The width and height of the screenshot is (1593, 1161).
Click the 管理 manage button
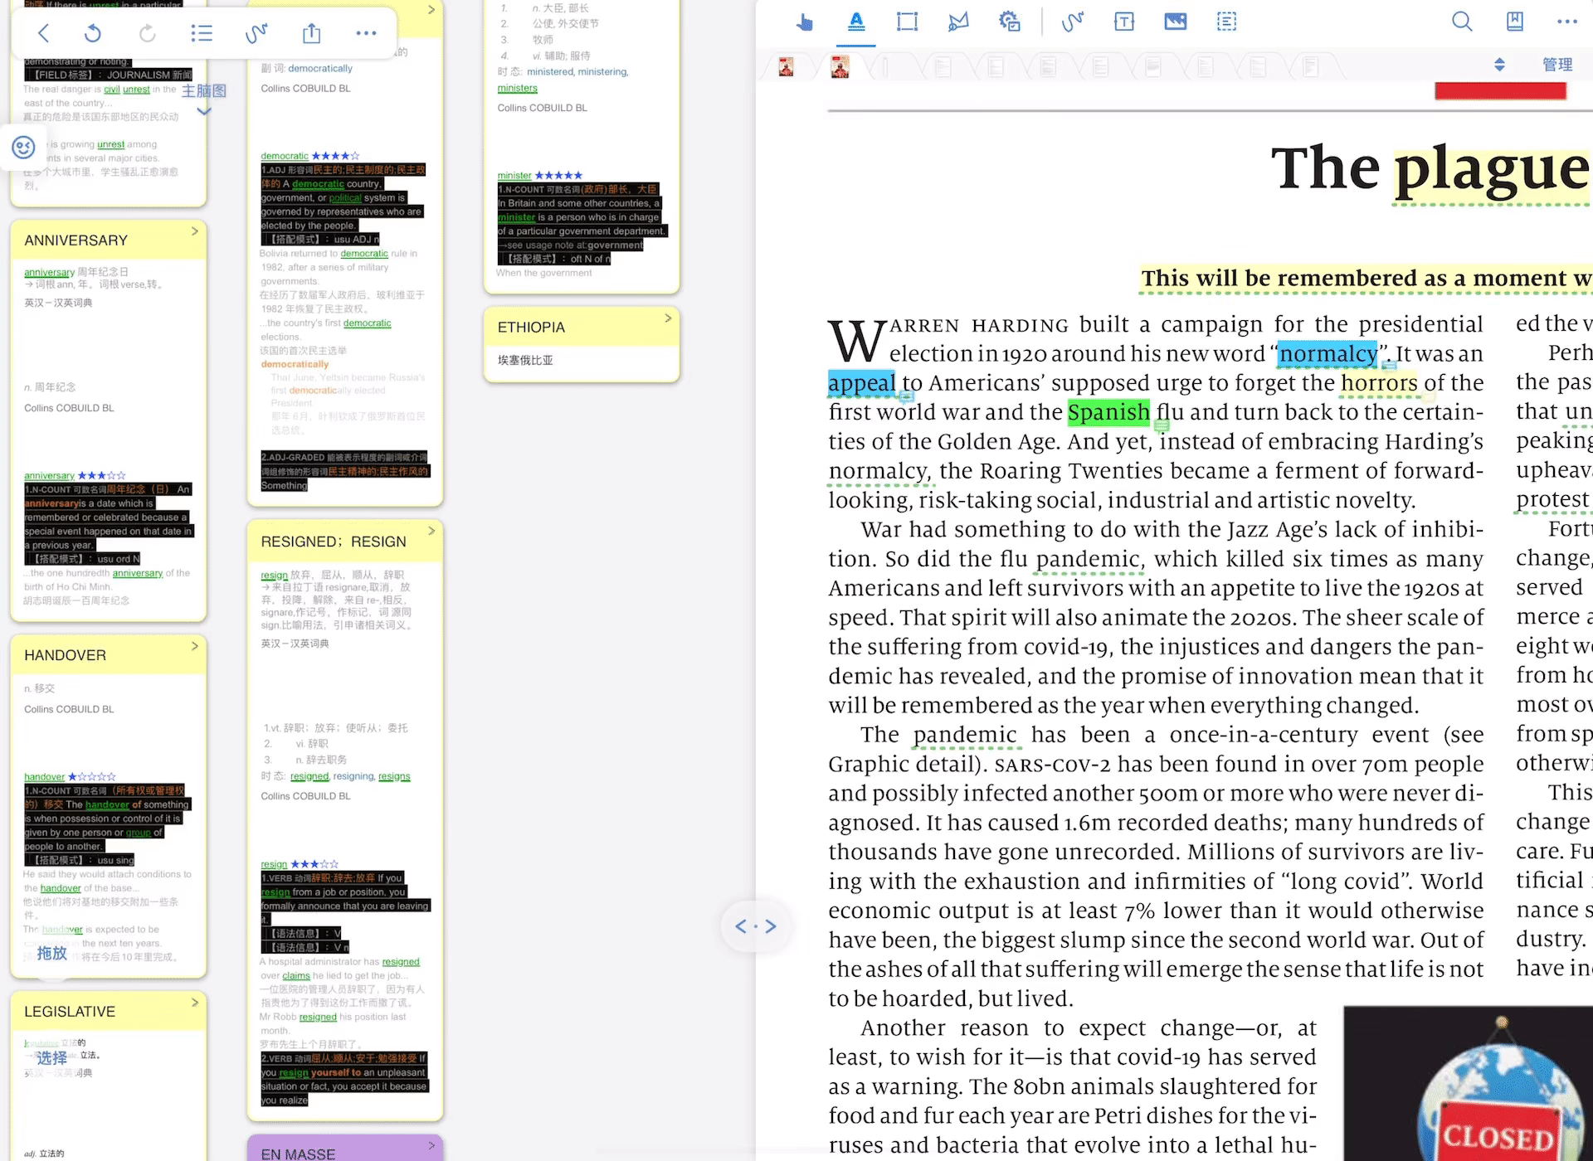[1557, 65]
